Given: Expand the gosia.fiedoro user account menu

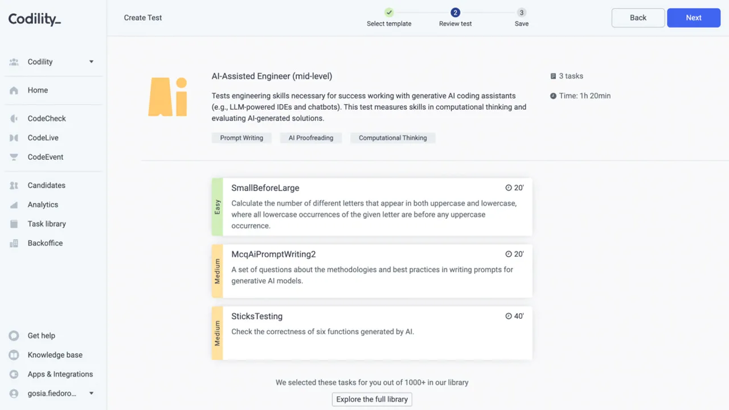Looking at the screenshot, I should tap(91, 393).
